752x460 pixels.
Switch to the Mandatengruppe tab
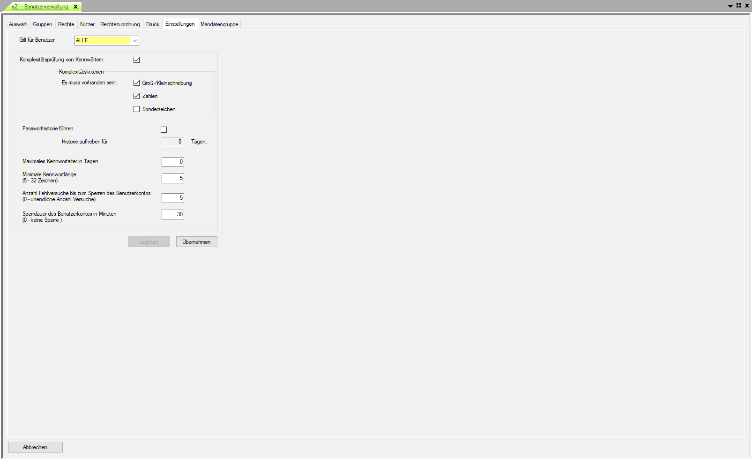tap(219, 24)
